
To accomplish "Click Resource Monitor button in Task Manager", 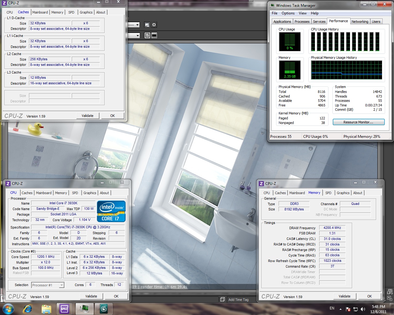I will click(x=358, y=122).
